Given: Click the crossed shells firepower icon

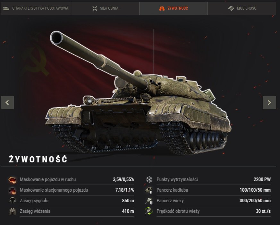Looking at the screenshot, I should [95, 8].
